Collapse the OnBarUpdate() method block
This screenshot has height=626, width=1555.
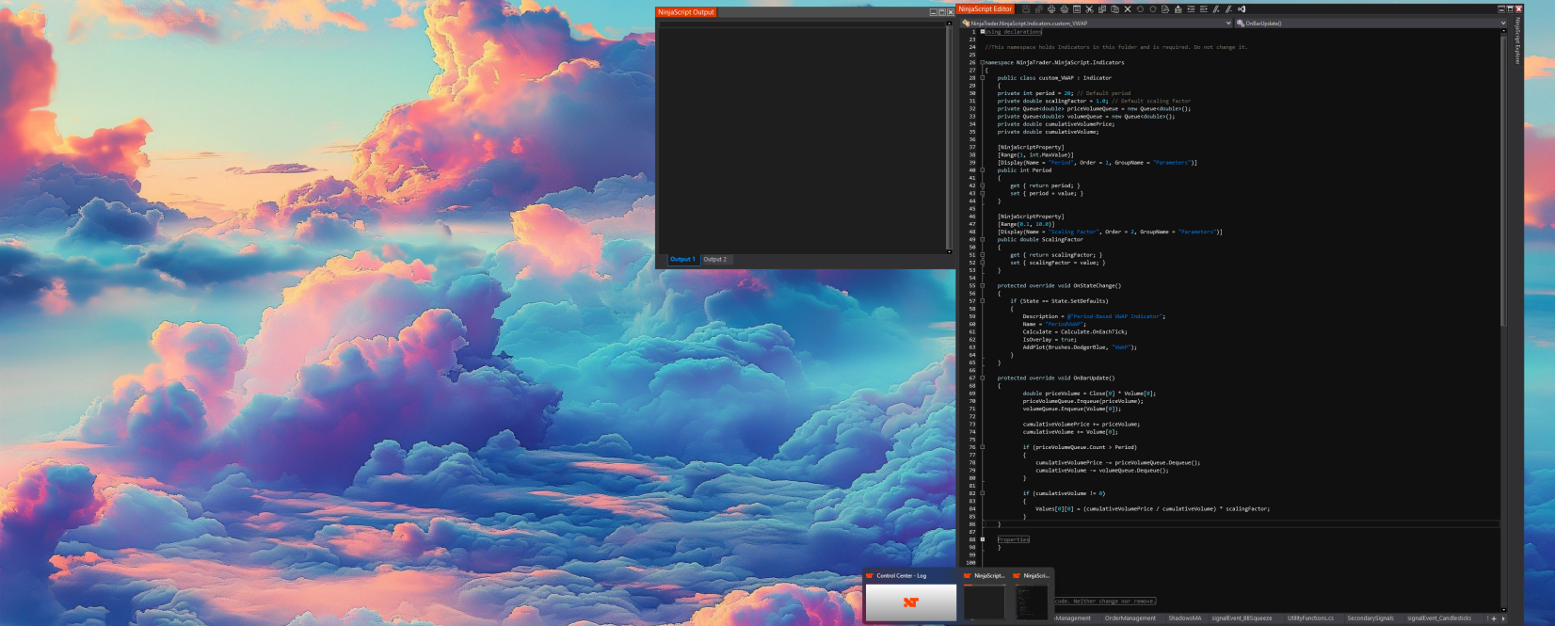click(983, 377)
